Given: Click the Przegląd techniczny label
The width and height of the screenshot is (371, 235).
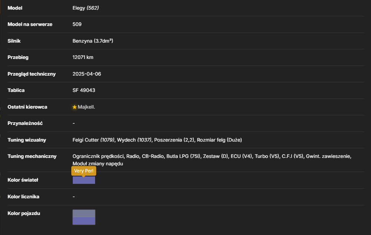Looking at the screenshot, I should pyautogui.click(x=32, y=74).
